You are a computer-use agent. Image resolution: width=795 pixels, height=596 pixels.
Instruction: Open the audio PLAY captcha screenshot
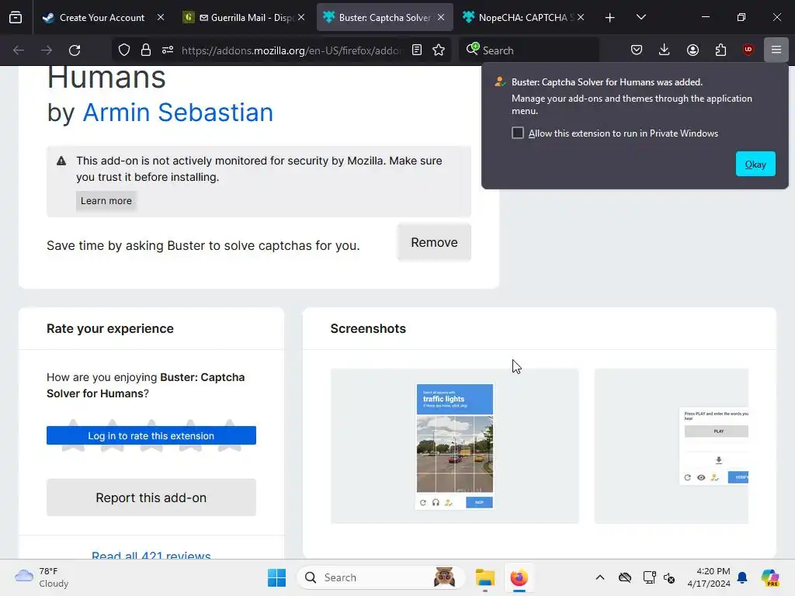point(672,446)
